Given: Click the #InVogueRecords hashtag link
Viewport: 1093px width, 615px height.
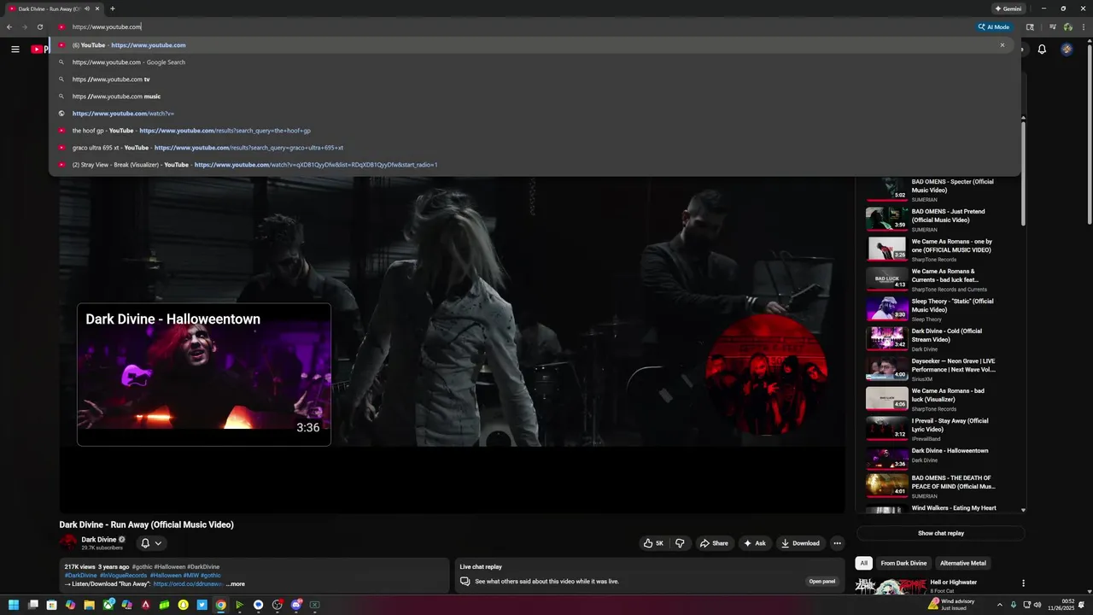Looking at the screenshot, I should [124, 576].
